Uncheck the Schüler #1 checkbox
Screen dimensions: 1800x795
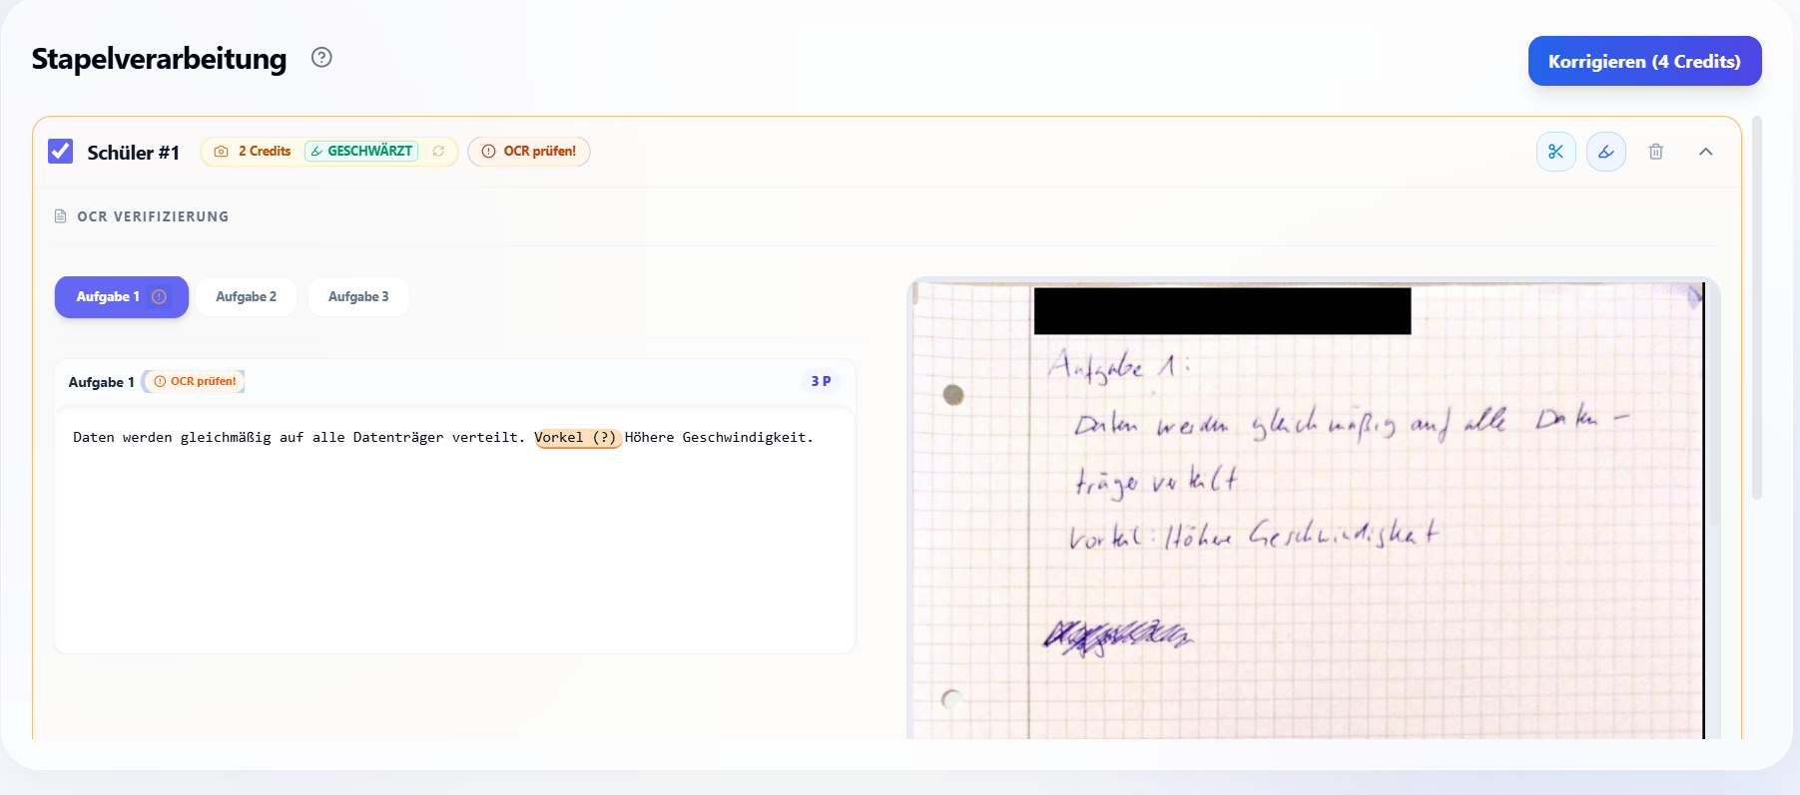tap(61, 152)
